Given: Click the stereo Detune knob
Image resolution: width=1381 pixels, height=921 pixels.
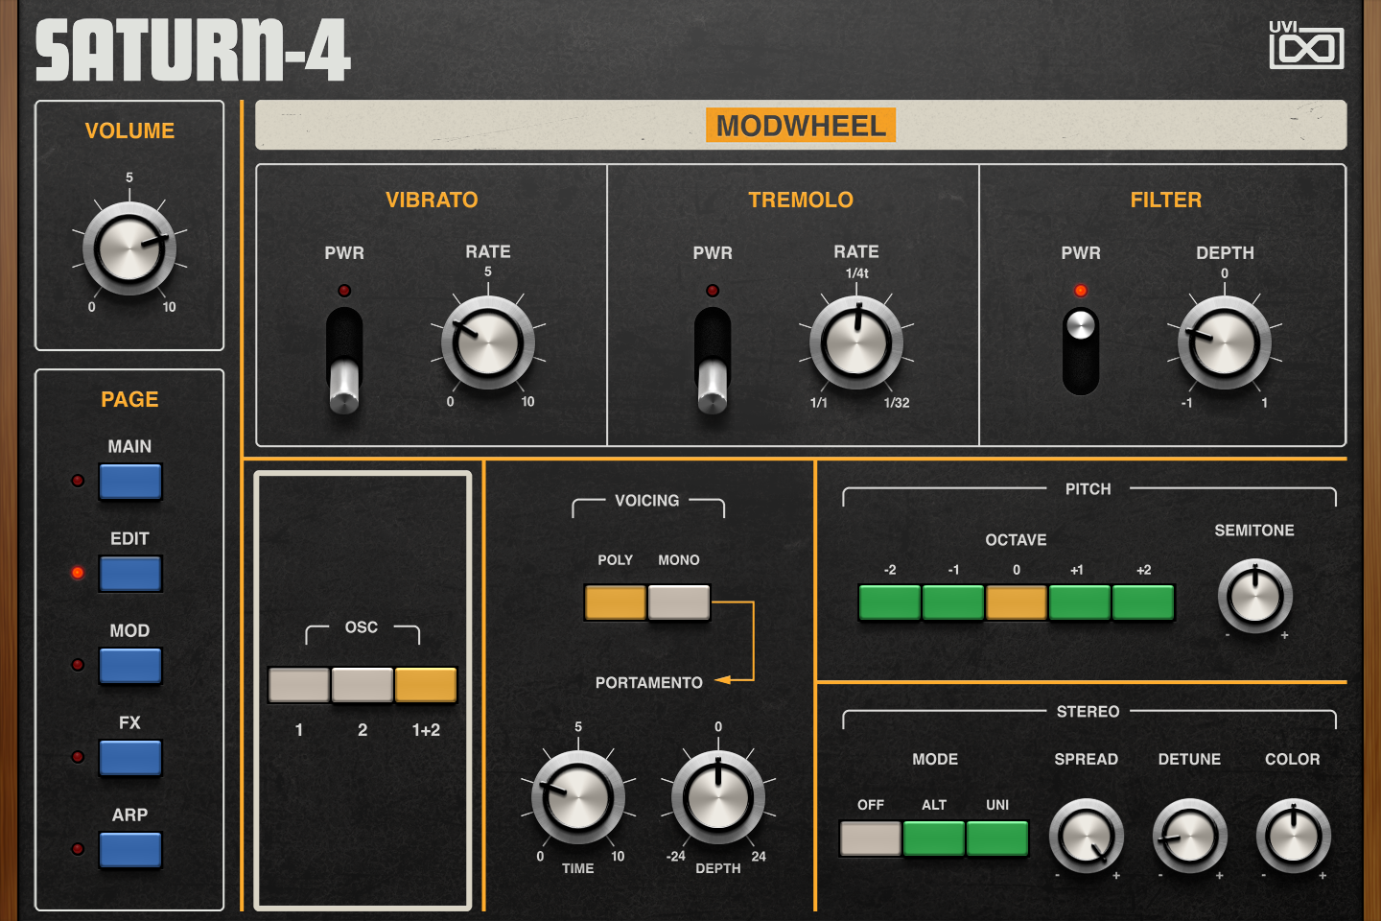Looking at the screenshot, I should [1190, 836].
